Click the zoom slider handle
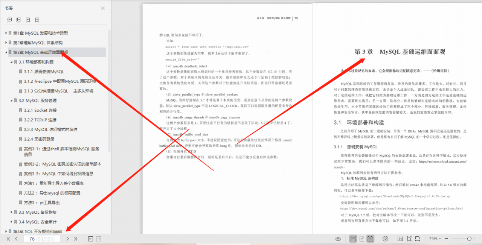Screen dimensions: 482x245 [x=469, y=239]
